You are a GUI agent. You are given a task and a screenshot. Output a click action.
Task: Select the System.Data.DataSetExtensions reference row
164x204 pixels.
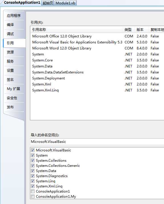97,72
